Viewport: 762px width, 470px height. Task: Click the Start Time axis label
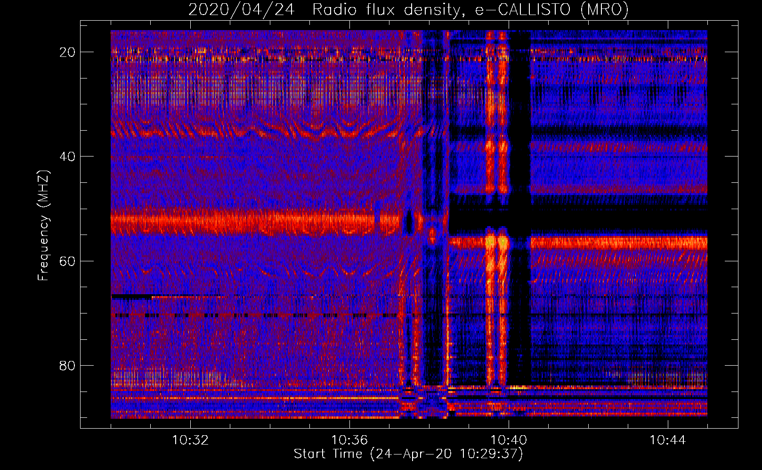[408, 454]
